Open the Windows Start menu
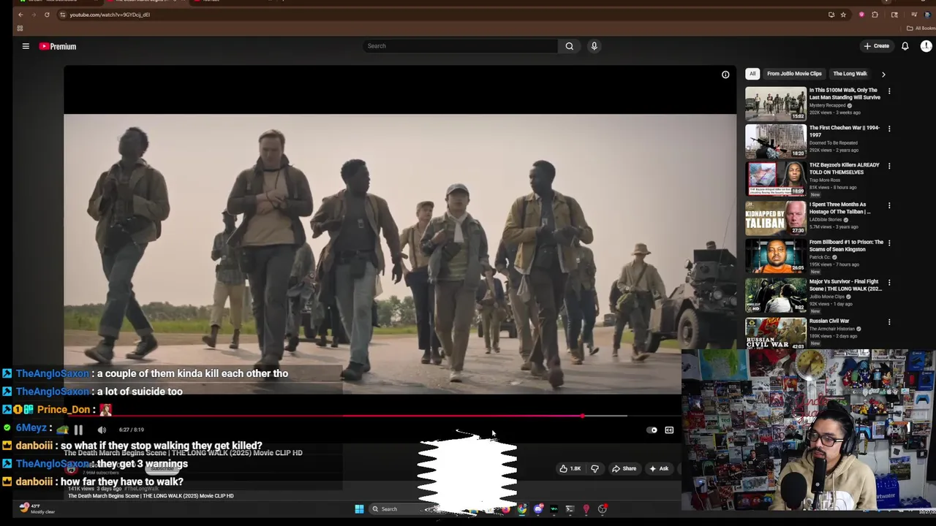 click(359, 509)
